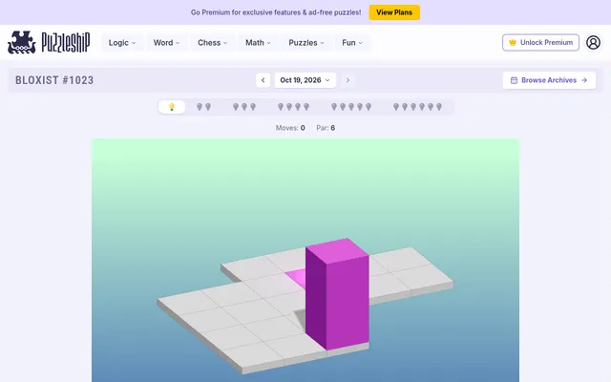Open the Word menu
The width and height of the screenshot is (611, 382).
[166, 43]
